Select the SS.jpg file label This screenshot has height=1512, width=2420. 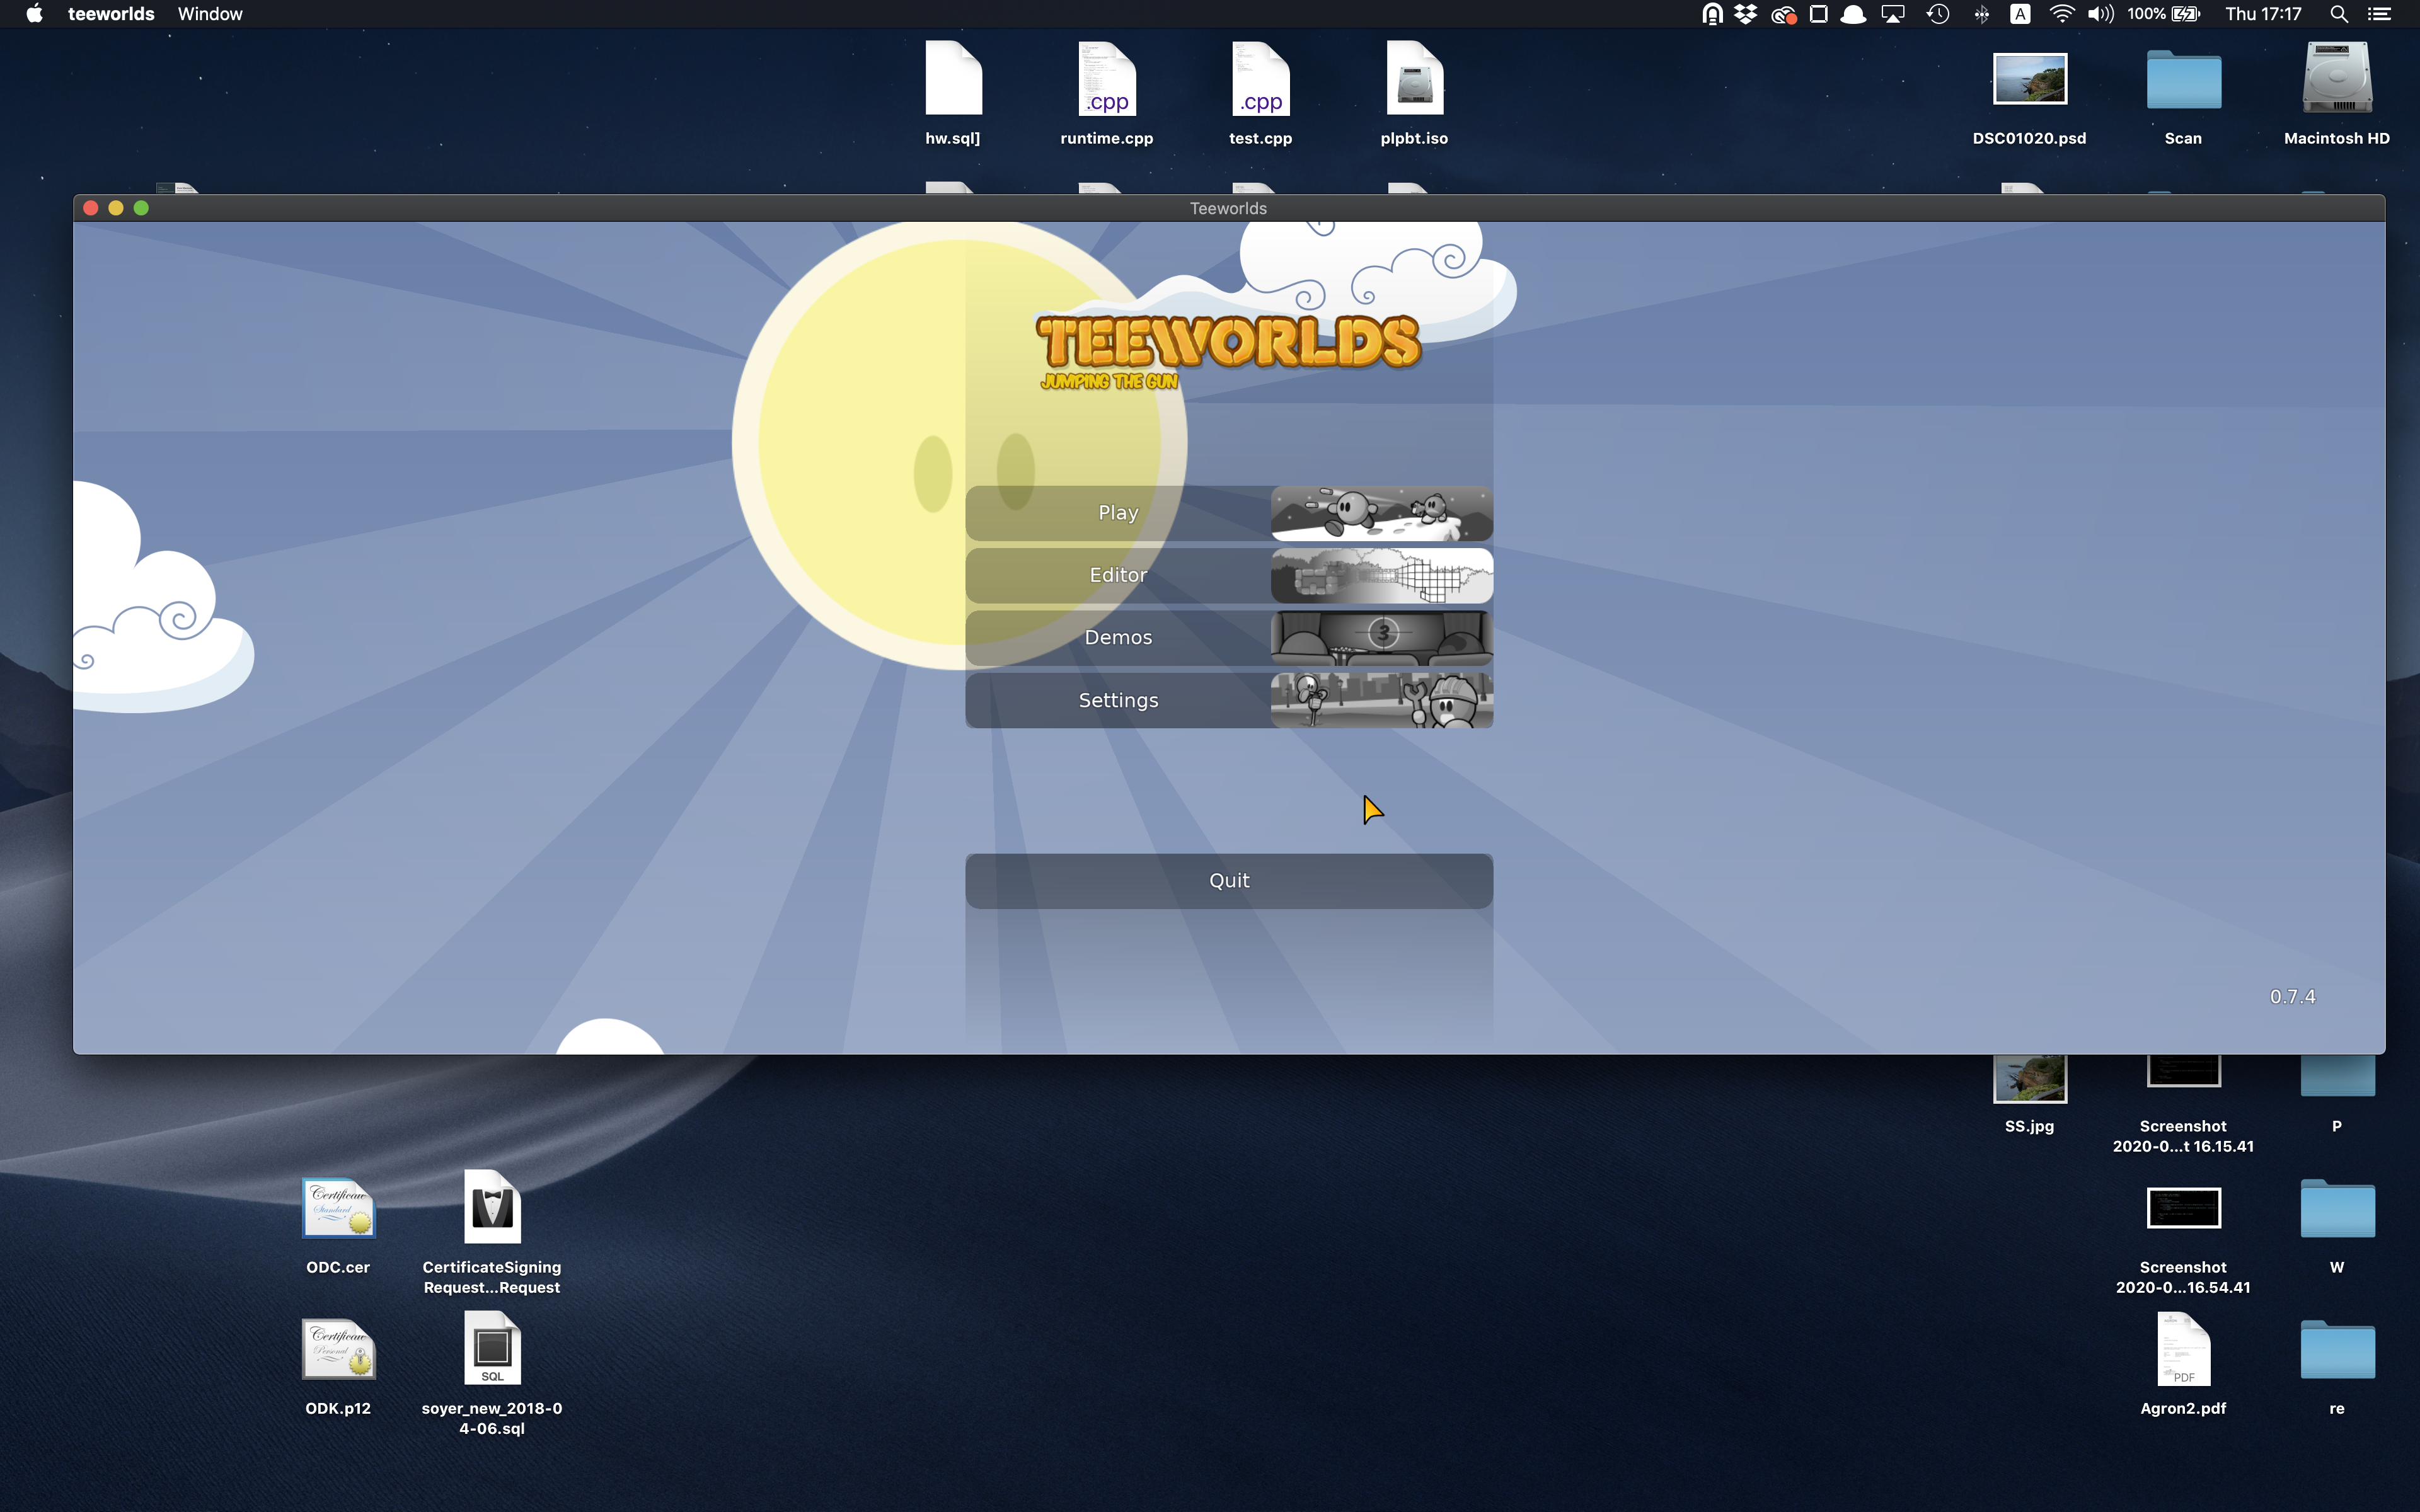click(x=2029, y=1126)
